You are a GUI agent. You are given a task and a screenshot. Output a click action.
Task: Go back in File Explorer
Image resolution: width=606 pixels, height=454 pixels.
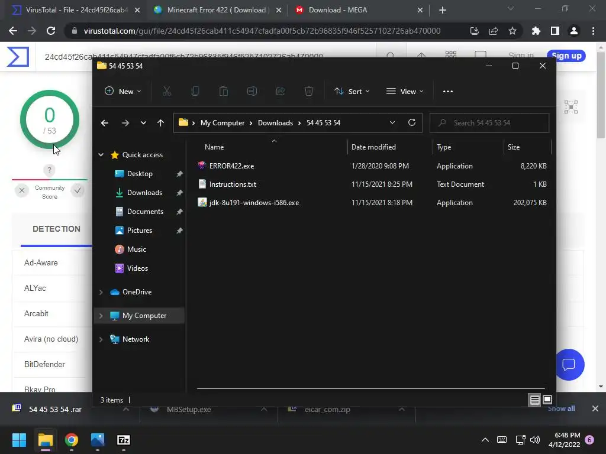coord(104,123)
